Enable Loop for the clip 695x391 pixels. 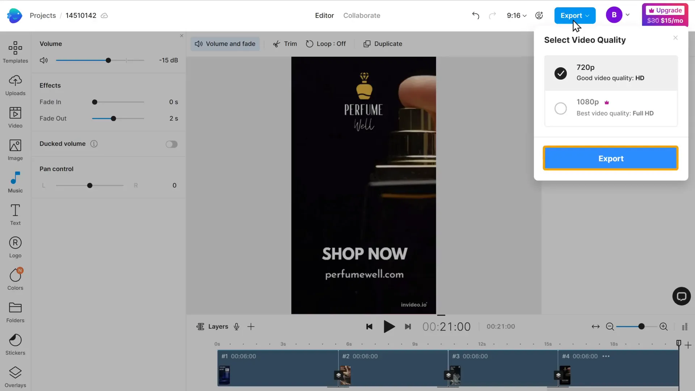coord(327,43)
